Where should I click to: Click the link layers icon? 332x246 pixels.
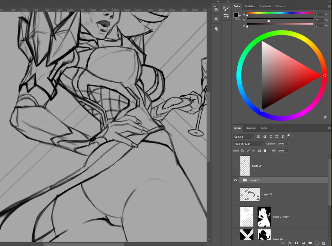[x=283, y=243]
